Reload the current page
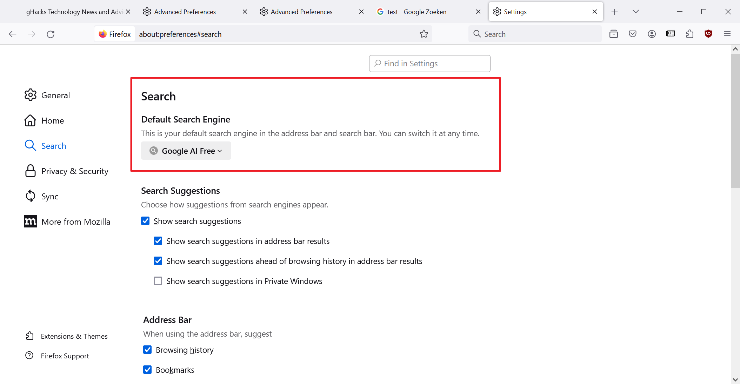This screenshot has height=384, width=740. pos(51,34)
